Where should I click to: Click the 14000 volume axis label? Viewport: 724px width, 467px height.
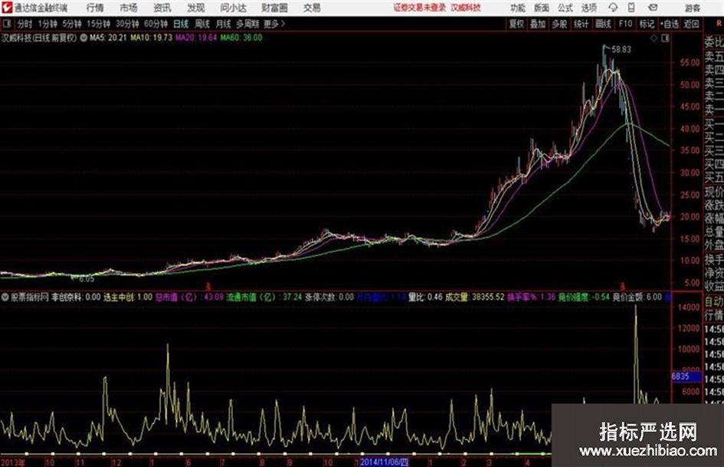pyautogui.click(x=689, y=307)
